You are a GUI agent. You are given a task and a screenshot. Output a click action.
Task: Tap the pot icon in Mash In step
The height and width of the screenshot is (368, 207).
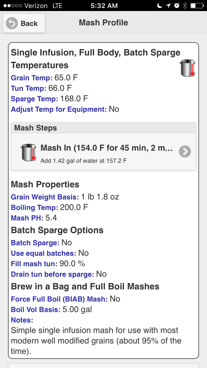coord(28,152)
